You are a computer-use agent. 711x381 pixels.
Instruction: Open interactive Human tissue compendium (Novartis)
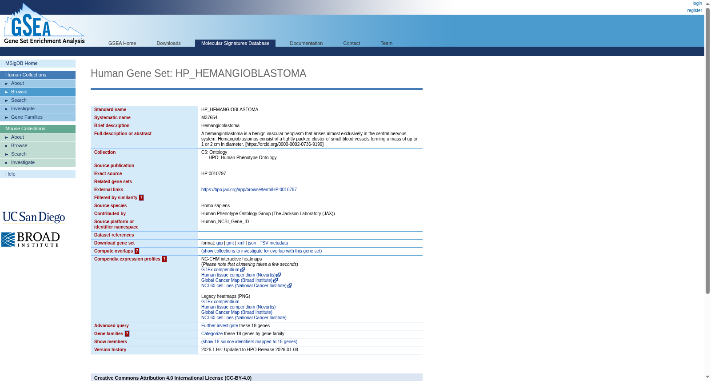click(238, 275)
